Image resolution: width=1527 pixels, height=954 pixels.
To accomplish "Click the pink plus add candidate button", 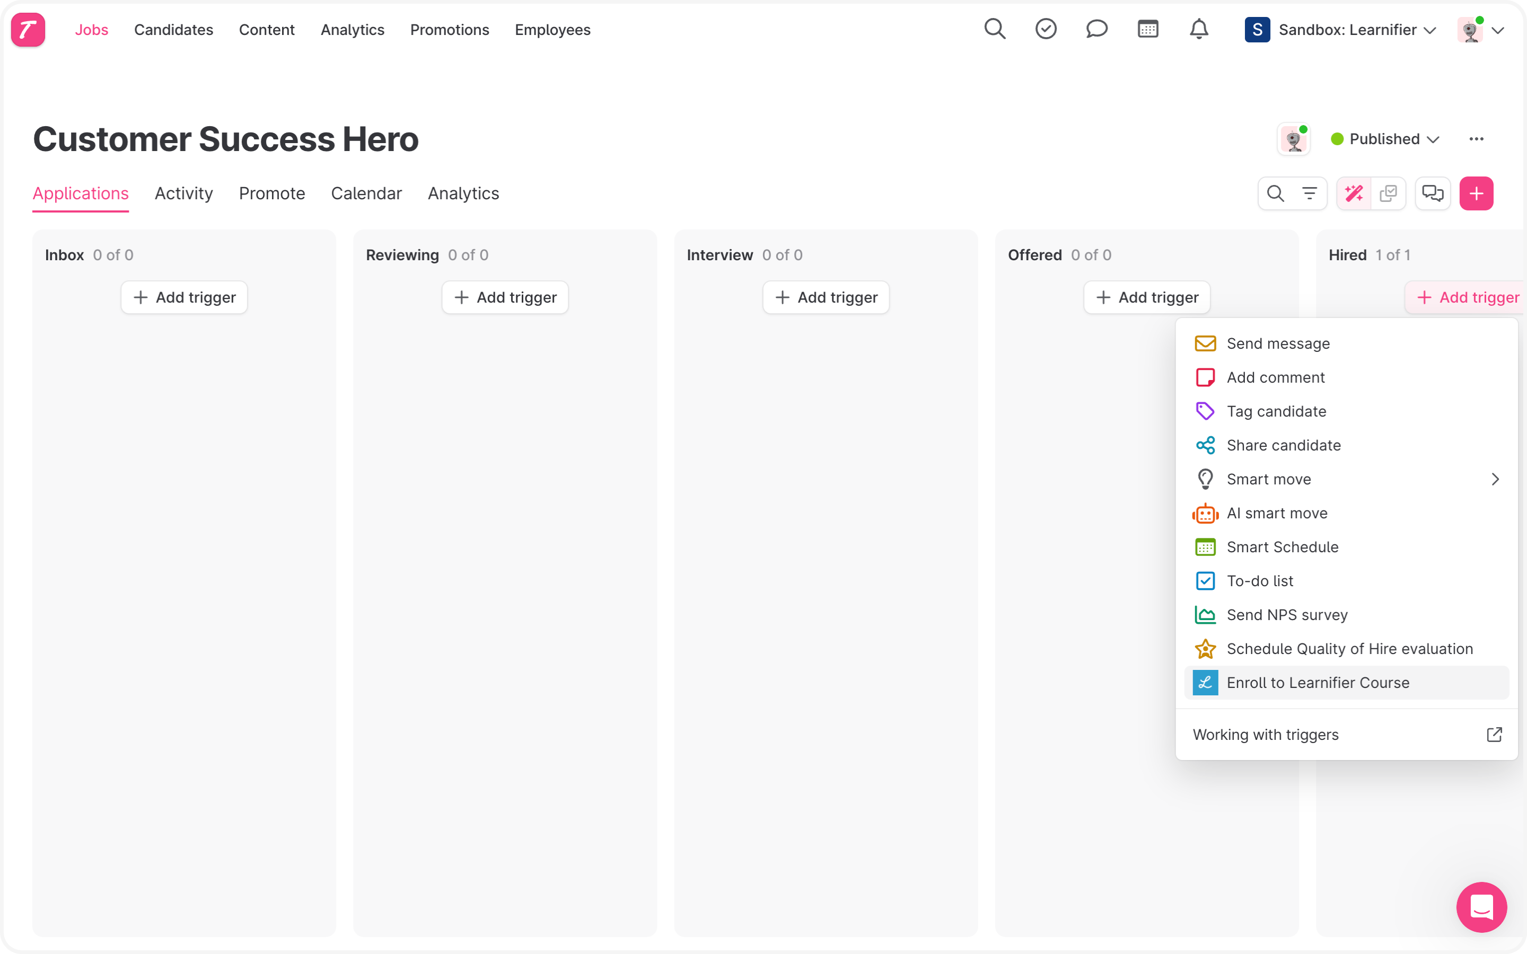I will coord(1477,193).
